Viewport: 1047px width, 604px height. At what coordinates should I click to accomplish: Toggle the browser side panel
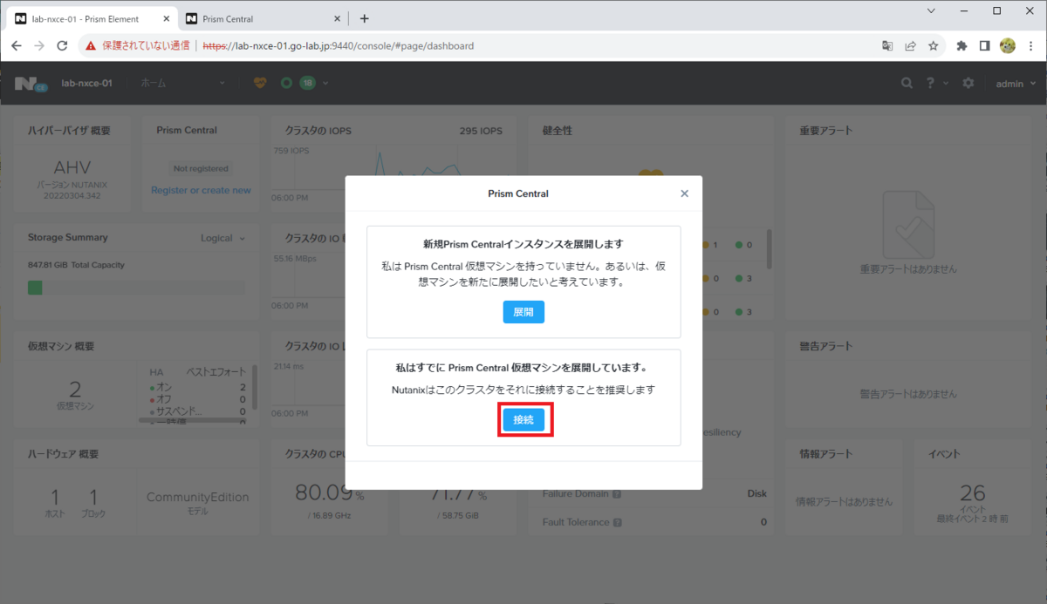tap(984, 45)
